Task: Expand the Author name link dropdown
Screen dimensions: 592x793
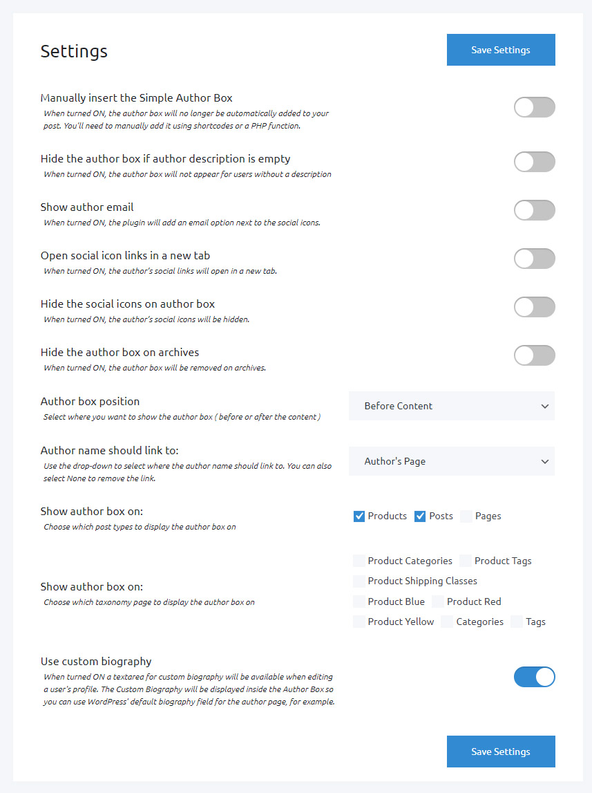Action: (x=452, y=461)
